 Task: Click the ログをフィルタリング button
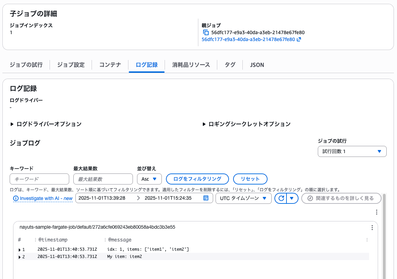pos(197,179)
